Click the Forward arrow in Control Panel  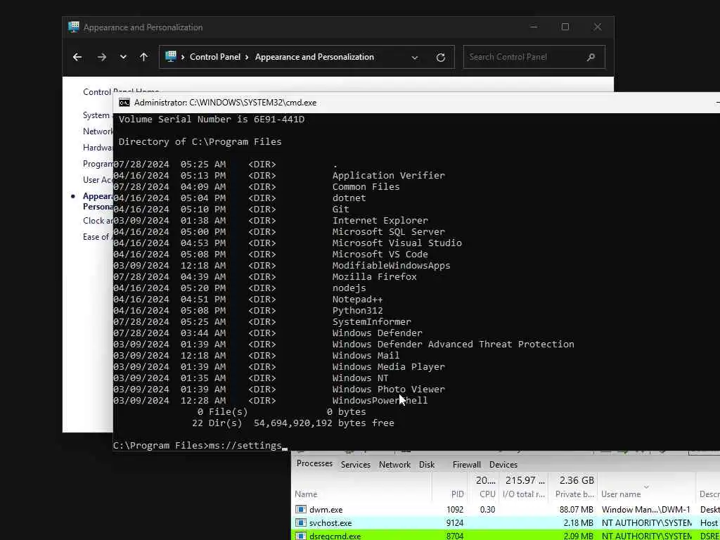(x=102, y=57)
